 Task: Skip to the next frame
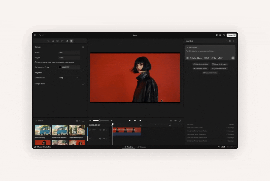tap(140, 120)
